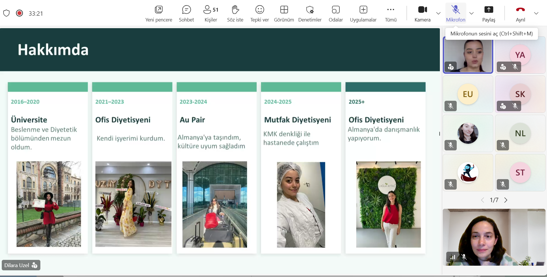Toggle the Kamera on or off
This screenshot has height=277, width=547.
point(422,13)
